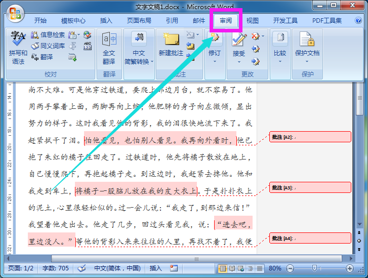Zoom out with the minus button

[291, 268]
